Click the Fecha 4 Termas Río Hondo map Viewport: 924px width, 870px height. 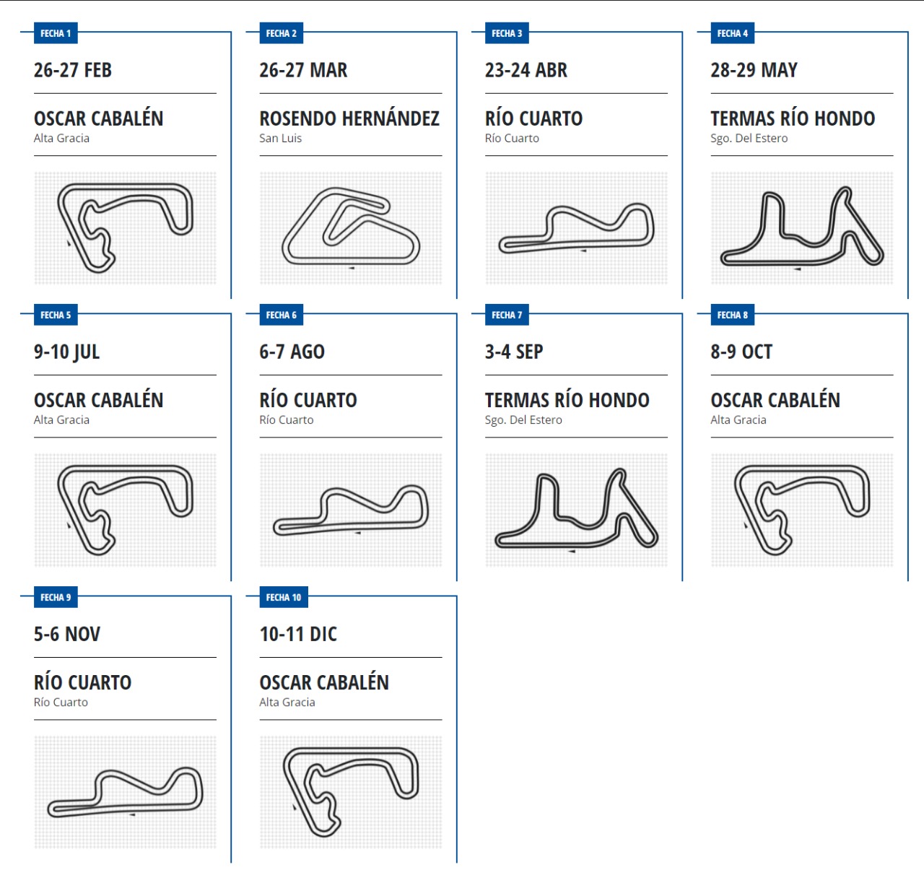(x=802, y=228)
